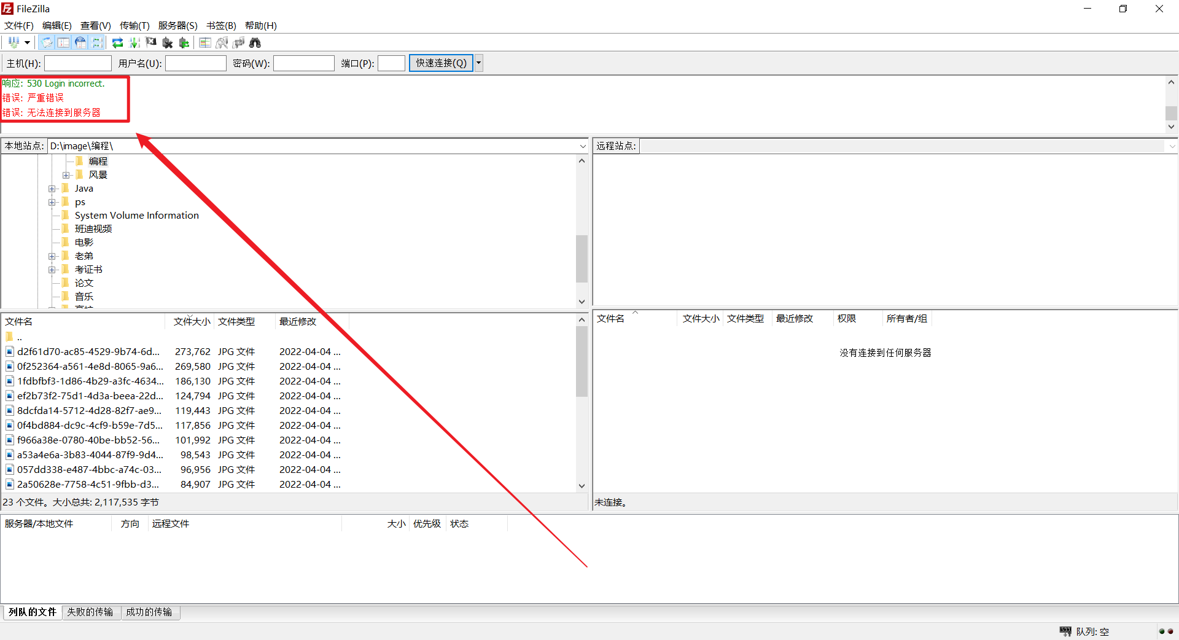Viewport: 1179px width, 640px height.
Task: Select file ef2b73f2-75d1-4d3a-beea-22d...
Action: 90,396
